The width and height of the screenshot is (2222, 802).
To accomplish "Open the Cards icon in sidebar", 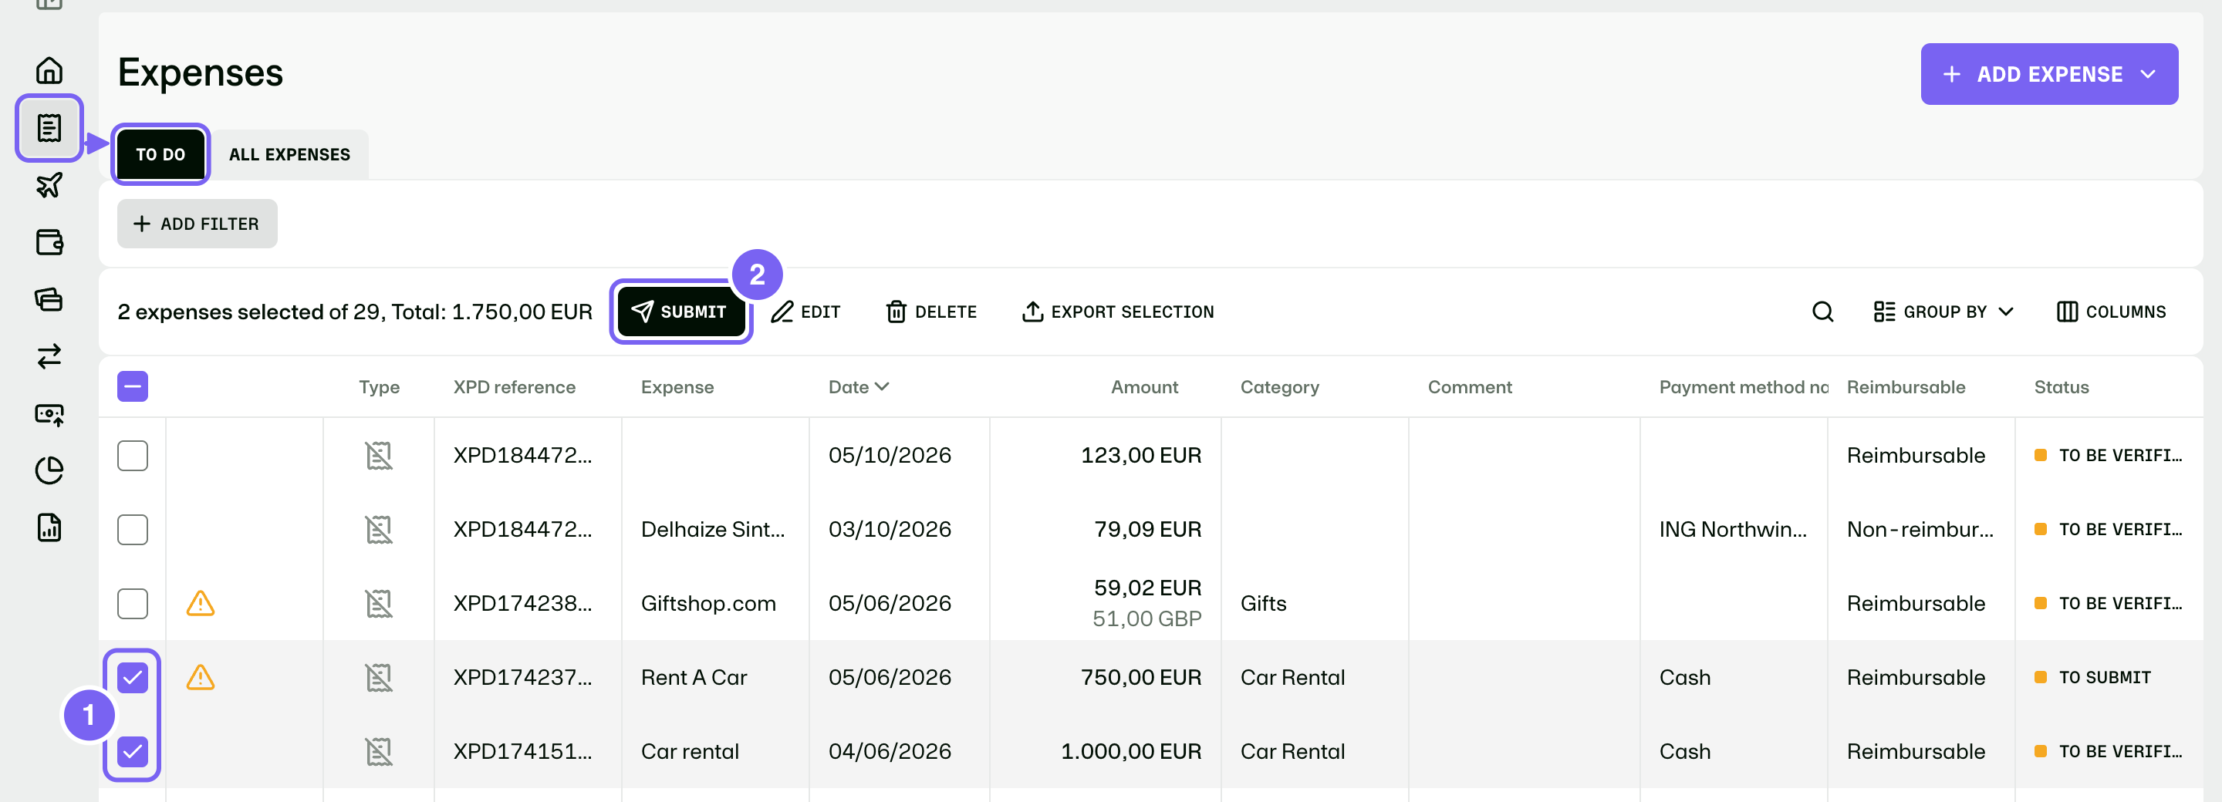I will (x=49, y=299).
